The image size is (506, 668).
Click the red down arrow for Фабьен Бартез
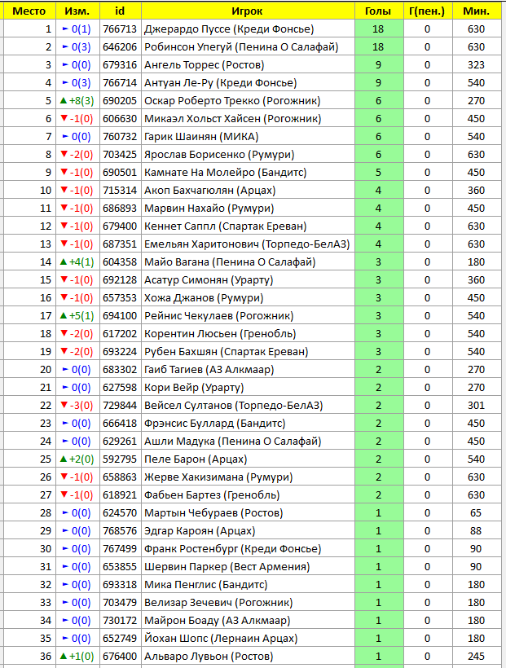pos(64,494)
